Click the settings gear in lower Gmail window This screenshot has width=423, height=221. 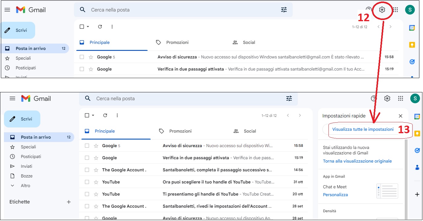tap(387, 98)
